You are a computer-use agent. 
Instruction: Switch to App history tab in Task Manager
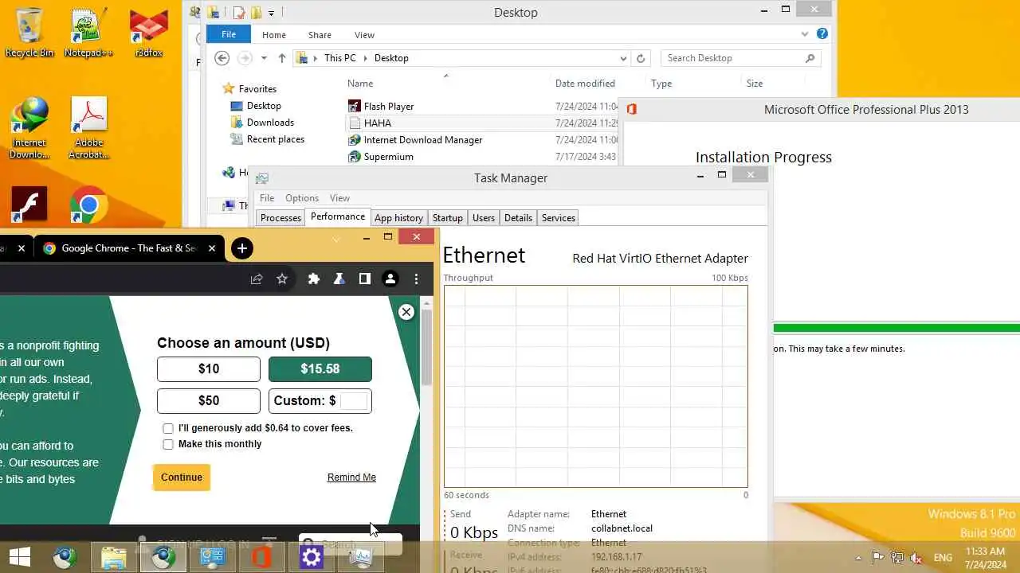[398, 218]
